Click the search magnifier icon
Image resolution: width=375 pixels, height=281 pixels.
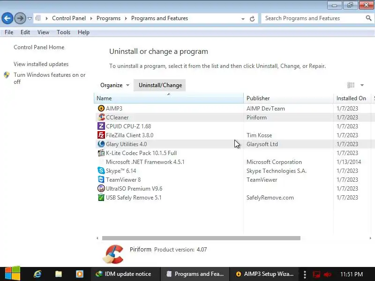[368, 18]
